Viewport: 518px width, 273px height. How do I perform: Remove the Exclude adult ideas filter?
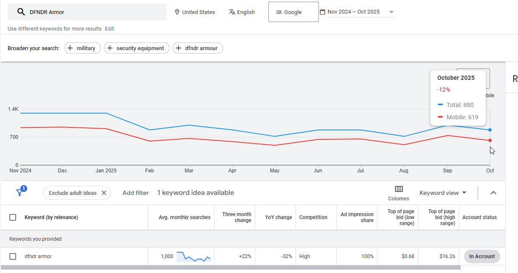tap(104, 193)
